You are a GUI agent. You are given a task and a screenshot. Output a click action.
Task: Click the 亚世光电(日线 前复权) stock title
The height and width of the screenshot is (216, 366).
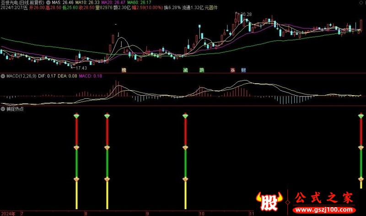[22, 3]
